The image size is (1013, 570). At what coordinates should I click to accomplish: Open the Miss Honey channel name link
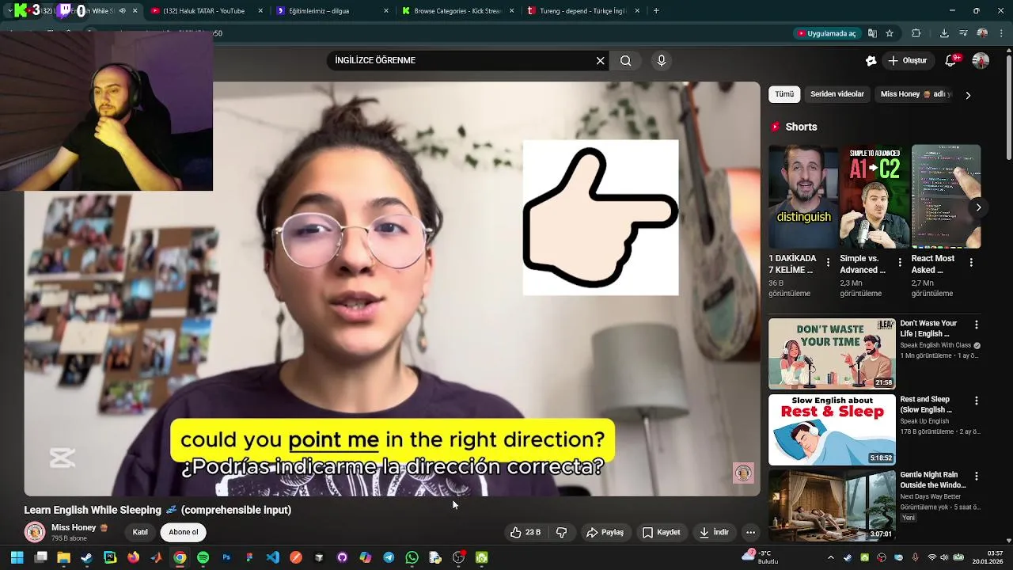click(x=74, y=528)
